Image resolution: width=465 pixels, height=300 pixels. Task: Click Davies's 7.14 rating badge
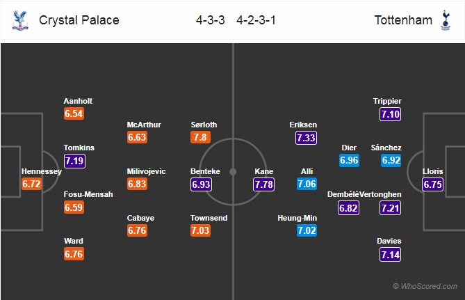pos(390,255)
